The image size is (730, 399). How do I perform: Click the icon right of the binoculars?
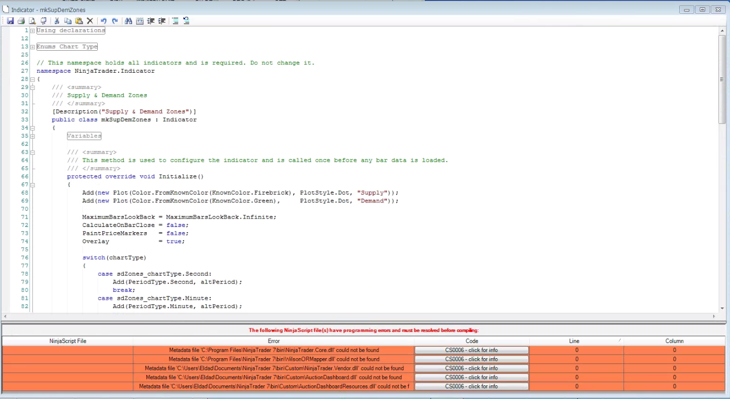coord(140,21)
